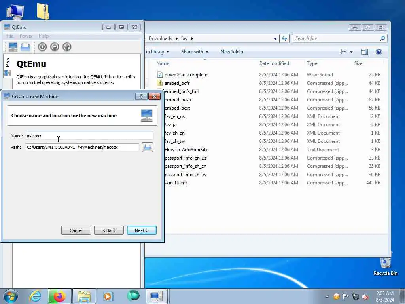This screenshot has height=304, width=405.
Task: Click the browse path icon beside Path field
Action: (147, 147)
